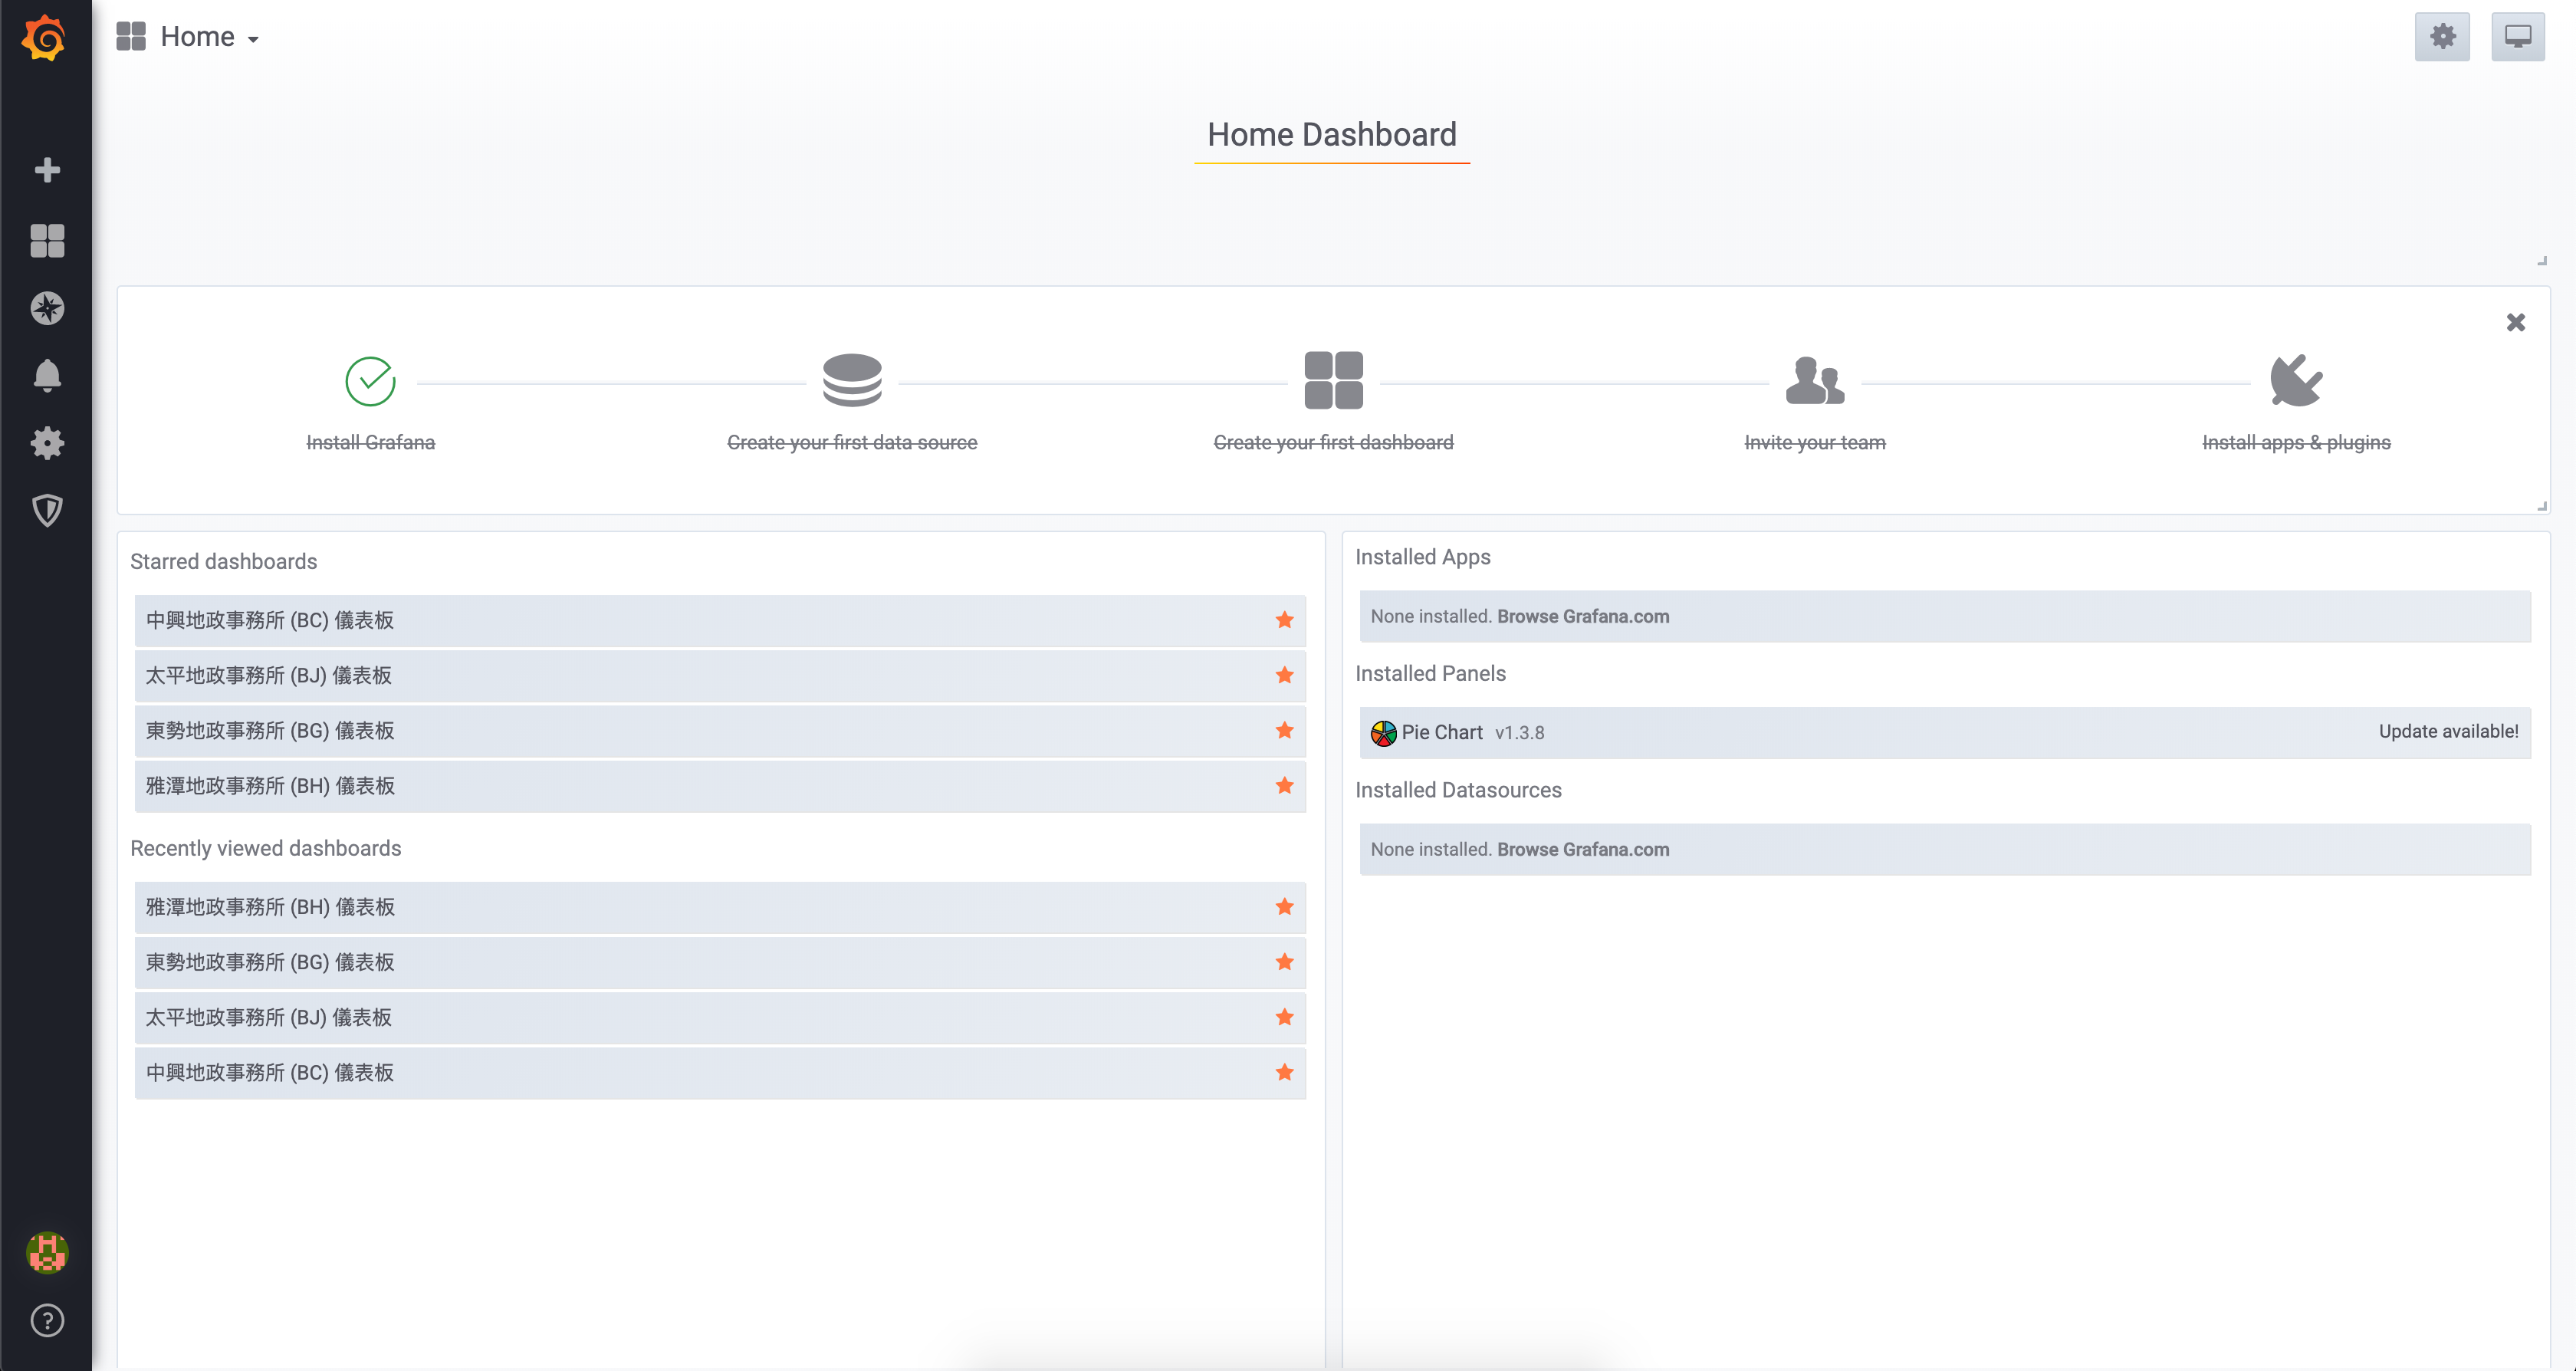Toggle star on 太平地政事務所 (BJ) in Recently viewed
This screenshot has height=1371, width=2576.
pyautogui.click(x=1285, y=1017)
